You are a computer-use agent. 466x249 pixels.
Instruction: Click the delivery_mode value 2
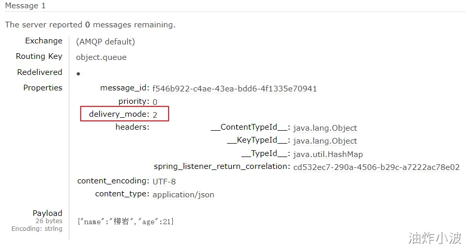click(x=155, y=115)
